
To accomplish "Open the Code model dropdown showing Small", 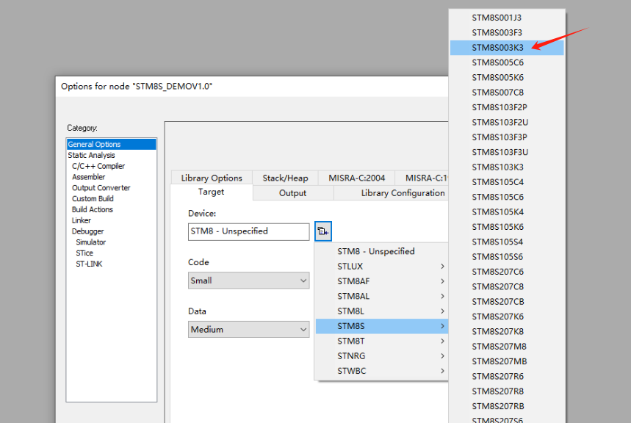I will pos(249,281).
